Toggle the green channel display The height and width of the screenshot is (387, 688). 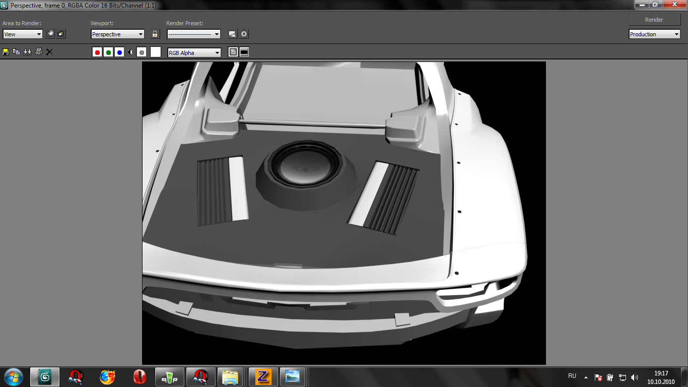point(108,52)
